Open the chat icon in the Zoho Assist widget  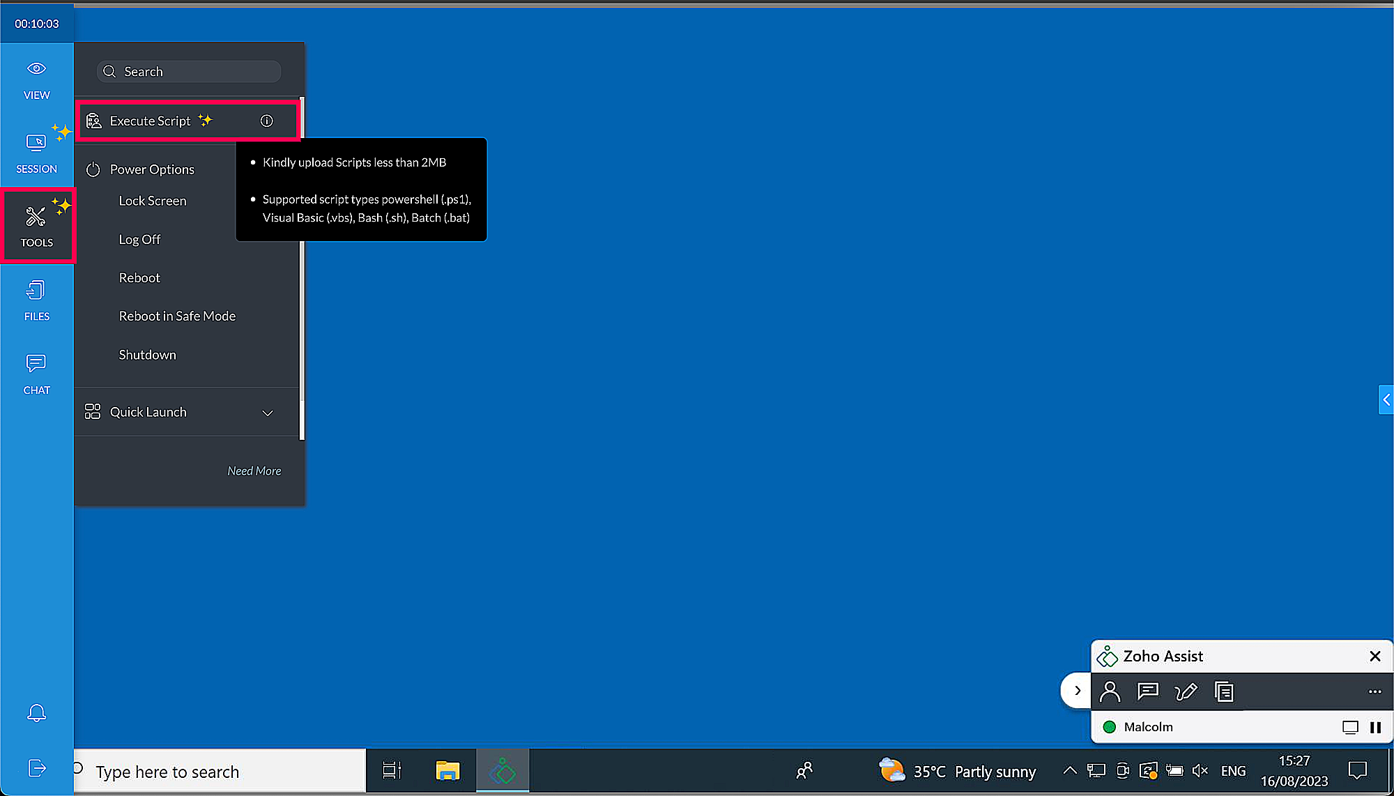1147,691
